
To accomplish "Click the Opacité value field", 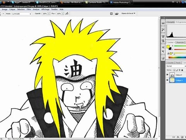I will pos(45,14).
